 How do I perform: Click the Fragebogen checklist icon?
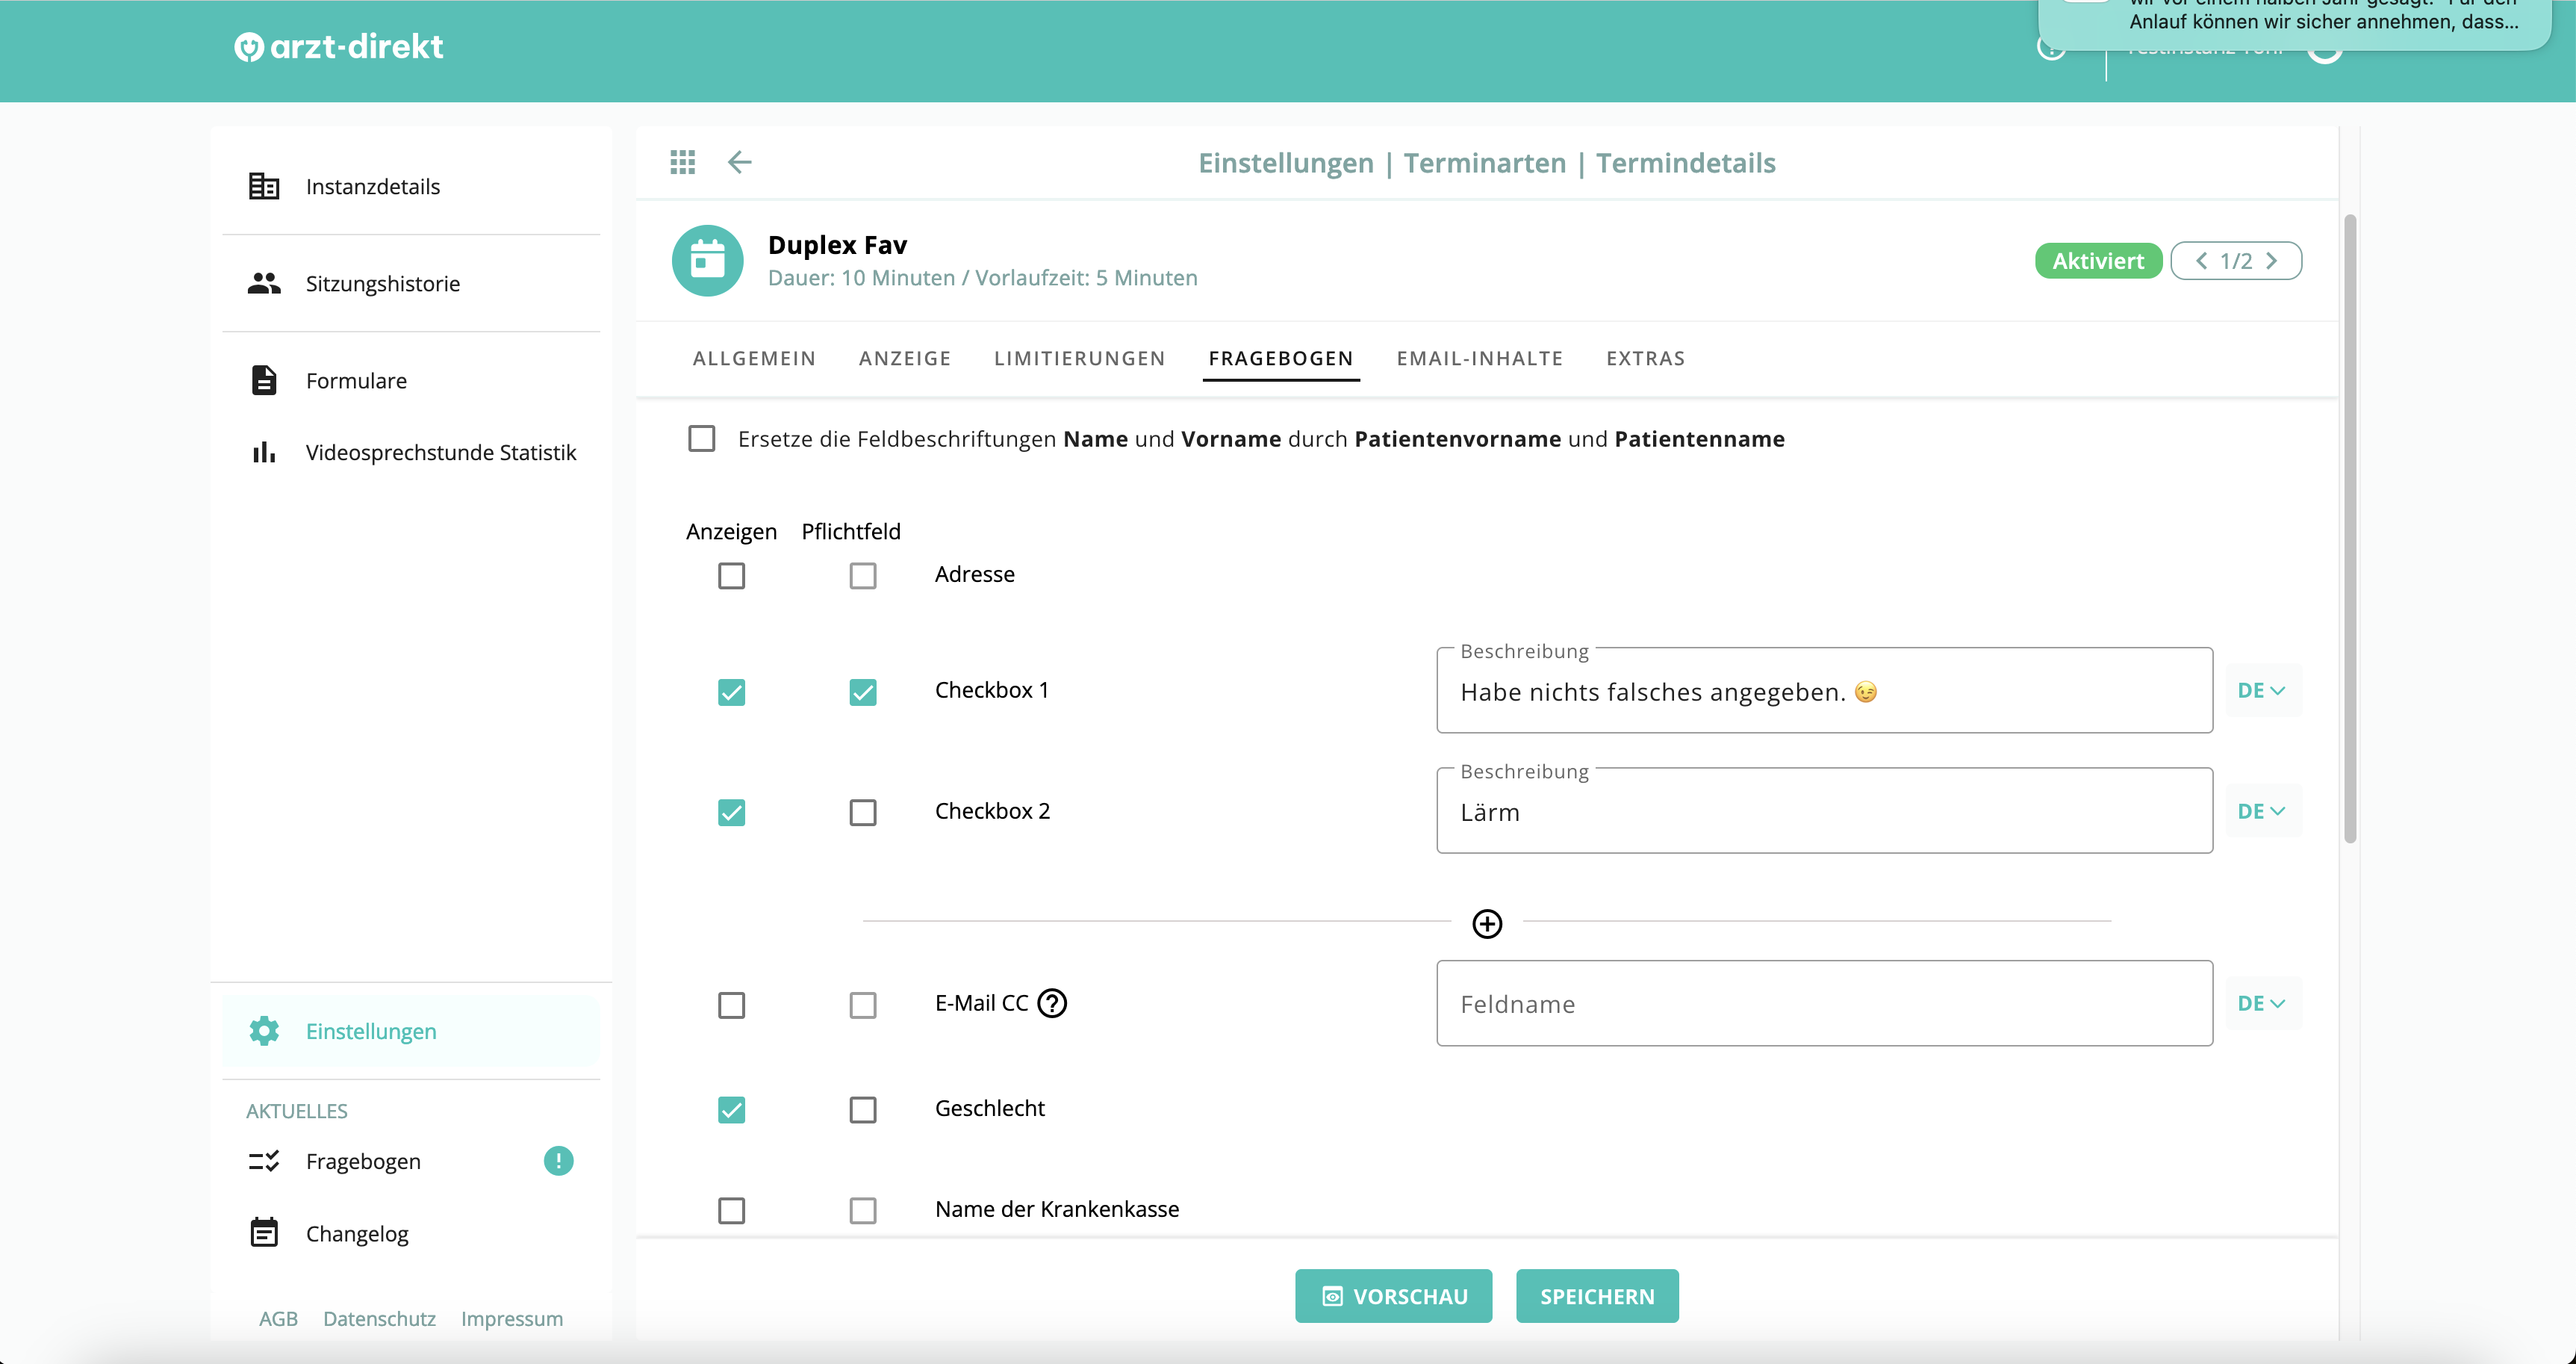point(264,1161)
